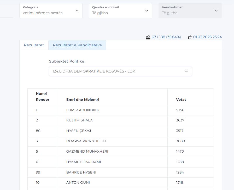This screenshot has width=234, height=190.
Task: Expand the Qendra e votimit dropdown
Action: (x=120, y=11)
